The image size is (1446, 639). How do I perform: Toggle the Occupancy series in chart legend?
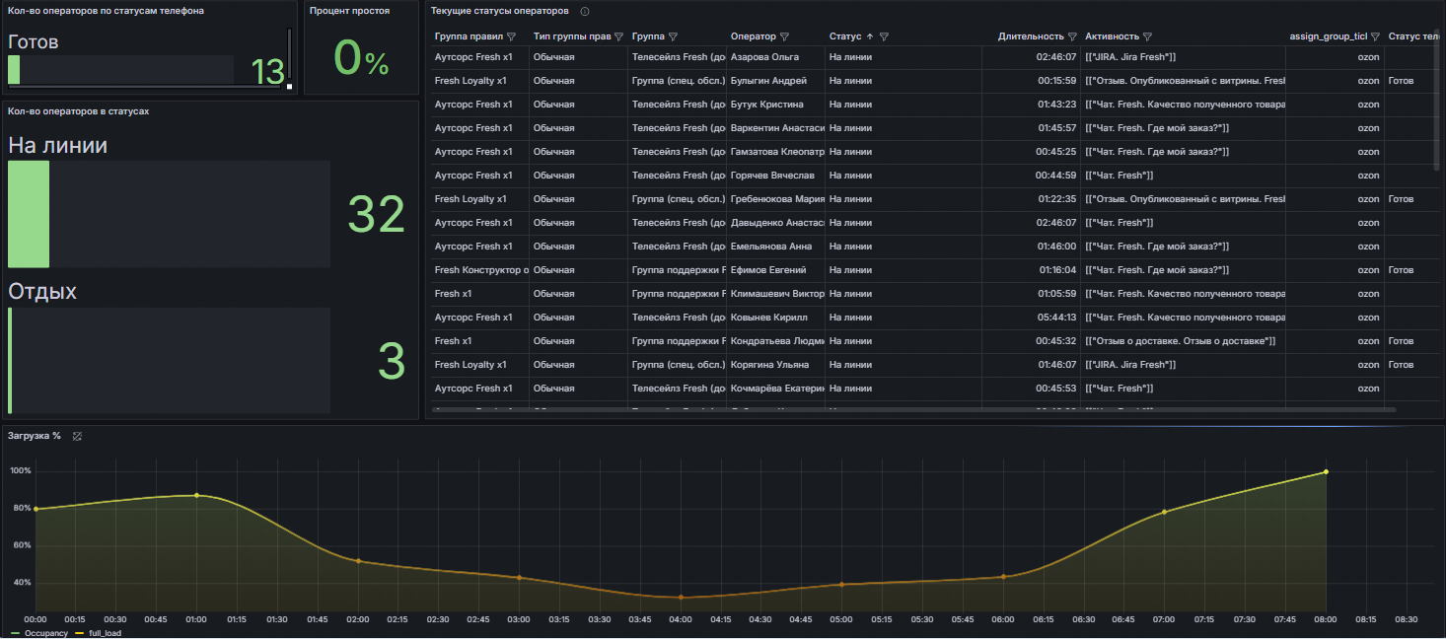[45, 633]
